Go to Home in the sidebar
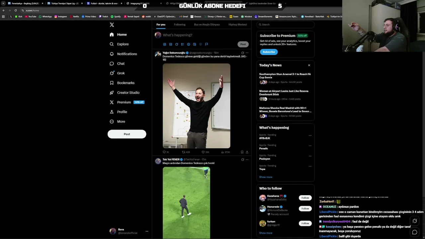Screen dimensions: 425x239 point(118,35)
